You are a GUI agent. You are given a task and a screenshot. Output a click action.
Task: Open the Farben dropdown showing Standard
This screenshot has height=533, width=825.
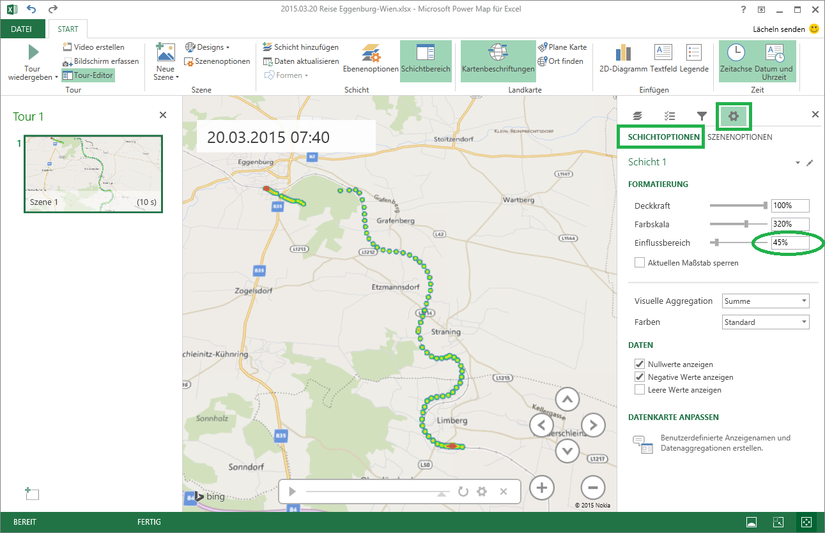[765, 322]
